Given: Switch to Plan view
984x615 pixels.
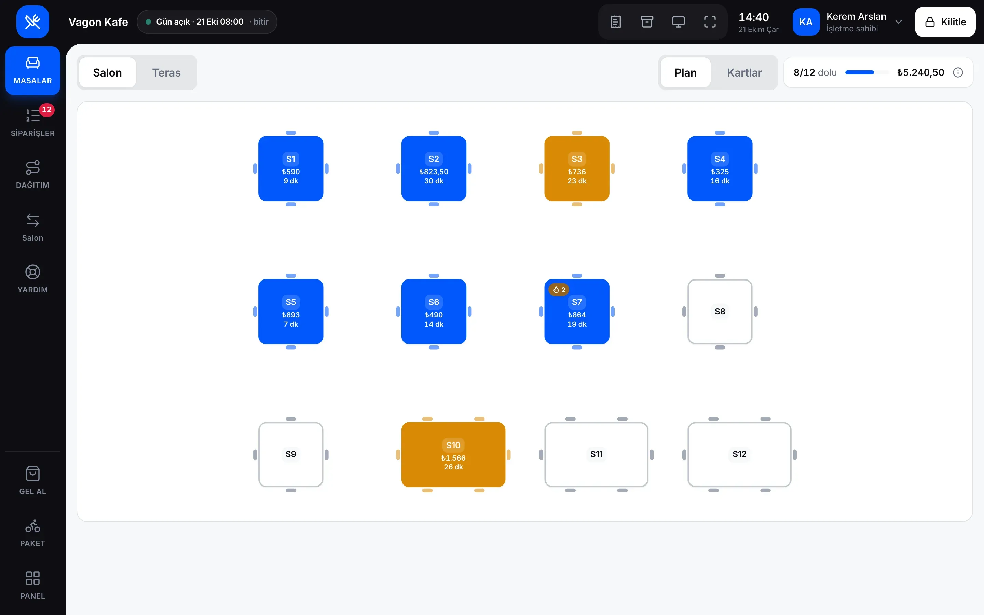Looking at the screenshot, I should pyautogui.click(x=685, y=72).
